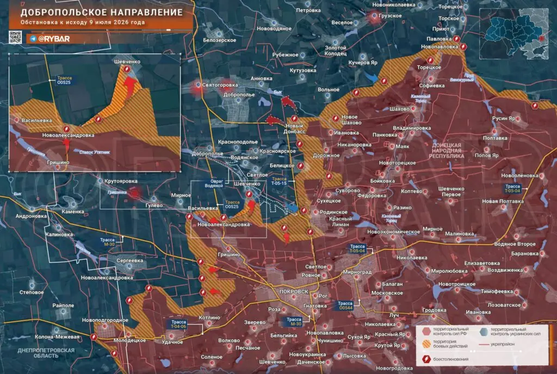
Task: Click the red line legend symbol for укрепрайон
Action: (484, 344)
